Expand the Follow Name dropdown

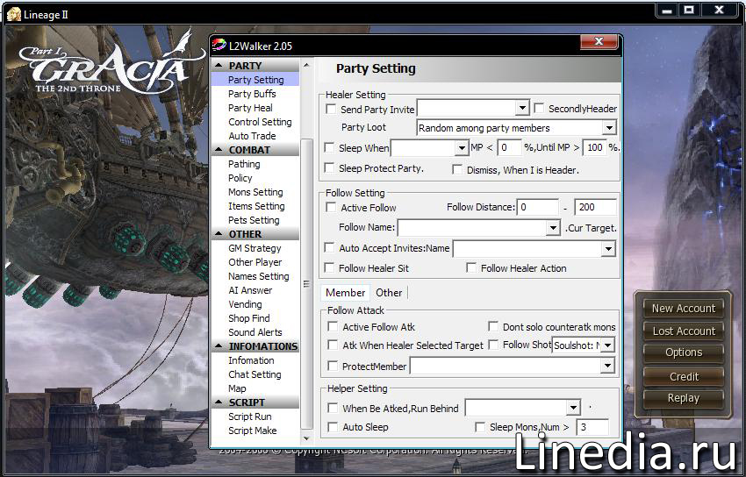pyautogui.click(x=553, y=228)
